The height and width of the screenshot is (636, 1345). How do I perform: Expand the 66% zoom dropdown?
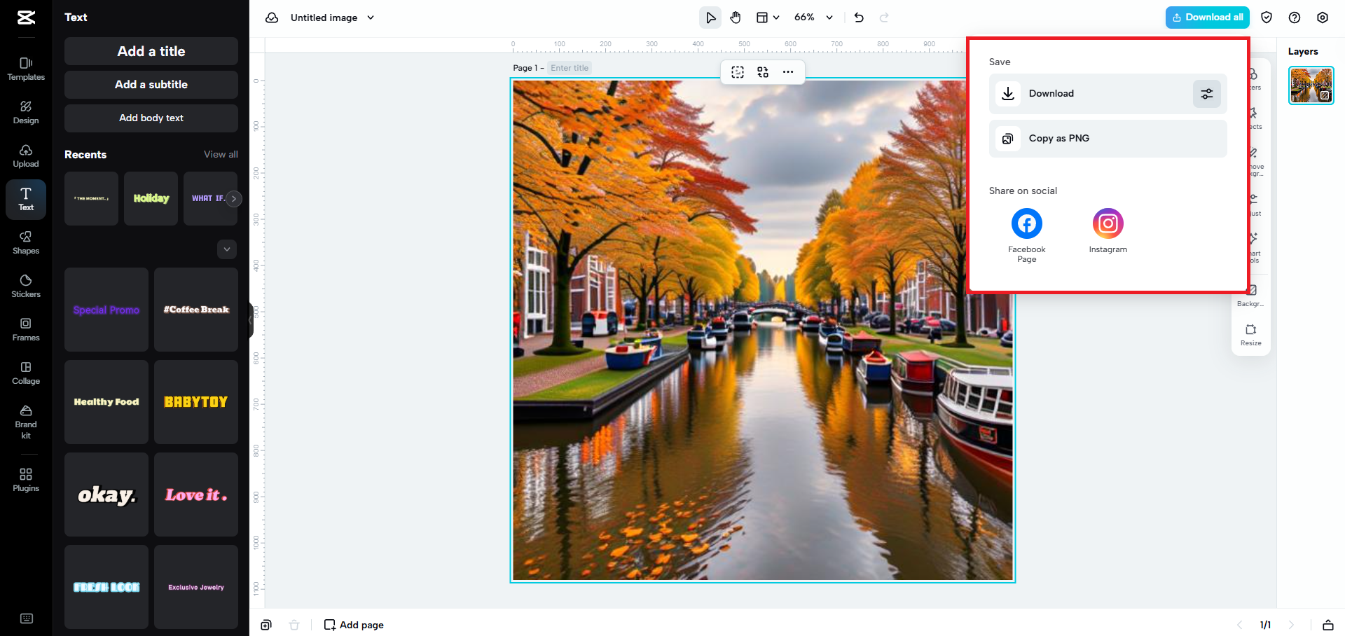coord(829,18)
